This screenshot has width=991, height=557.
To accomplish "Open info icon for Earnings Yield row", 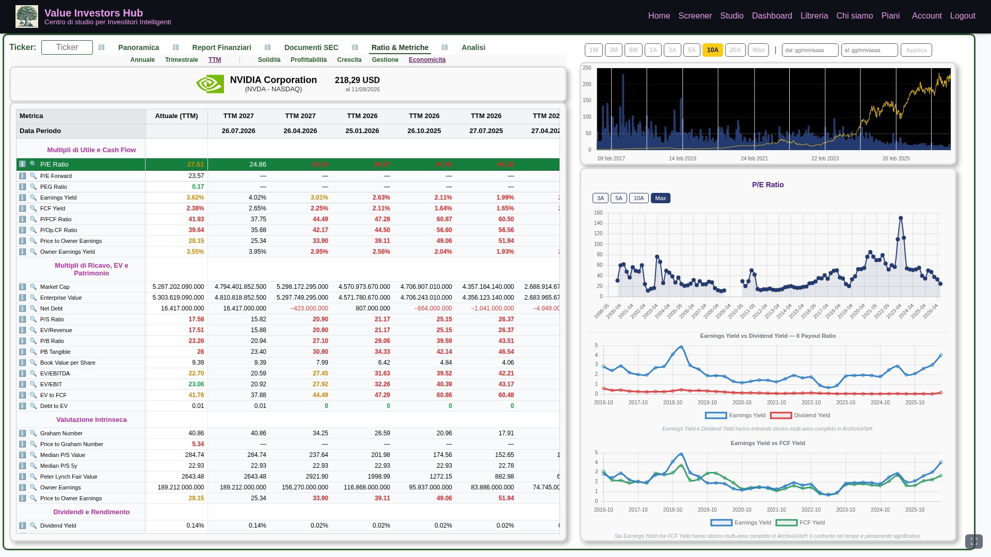I will [x=22, y=198].
